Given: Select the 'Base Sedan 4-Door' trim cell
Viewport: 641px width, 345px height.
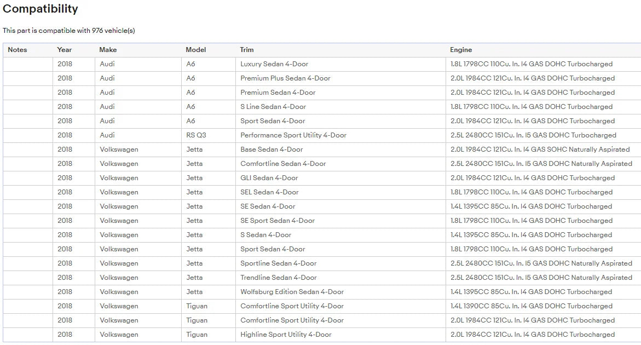Looking at the screenshot, I should [340, 150].
